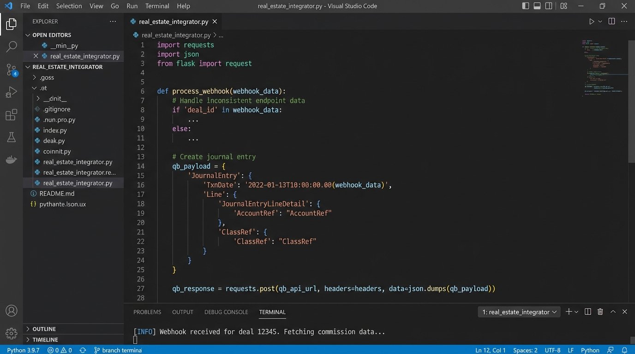This screenshot has height=354, width=635.
Task: Open Run and Debug view
Action: [x=12, y=92]
